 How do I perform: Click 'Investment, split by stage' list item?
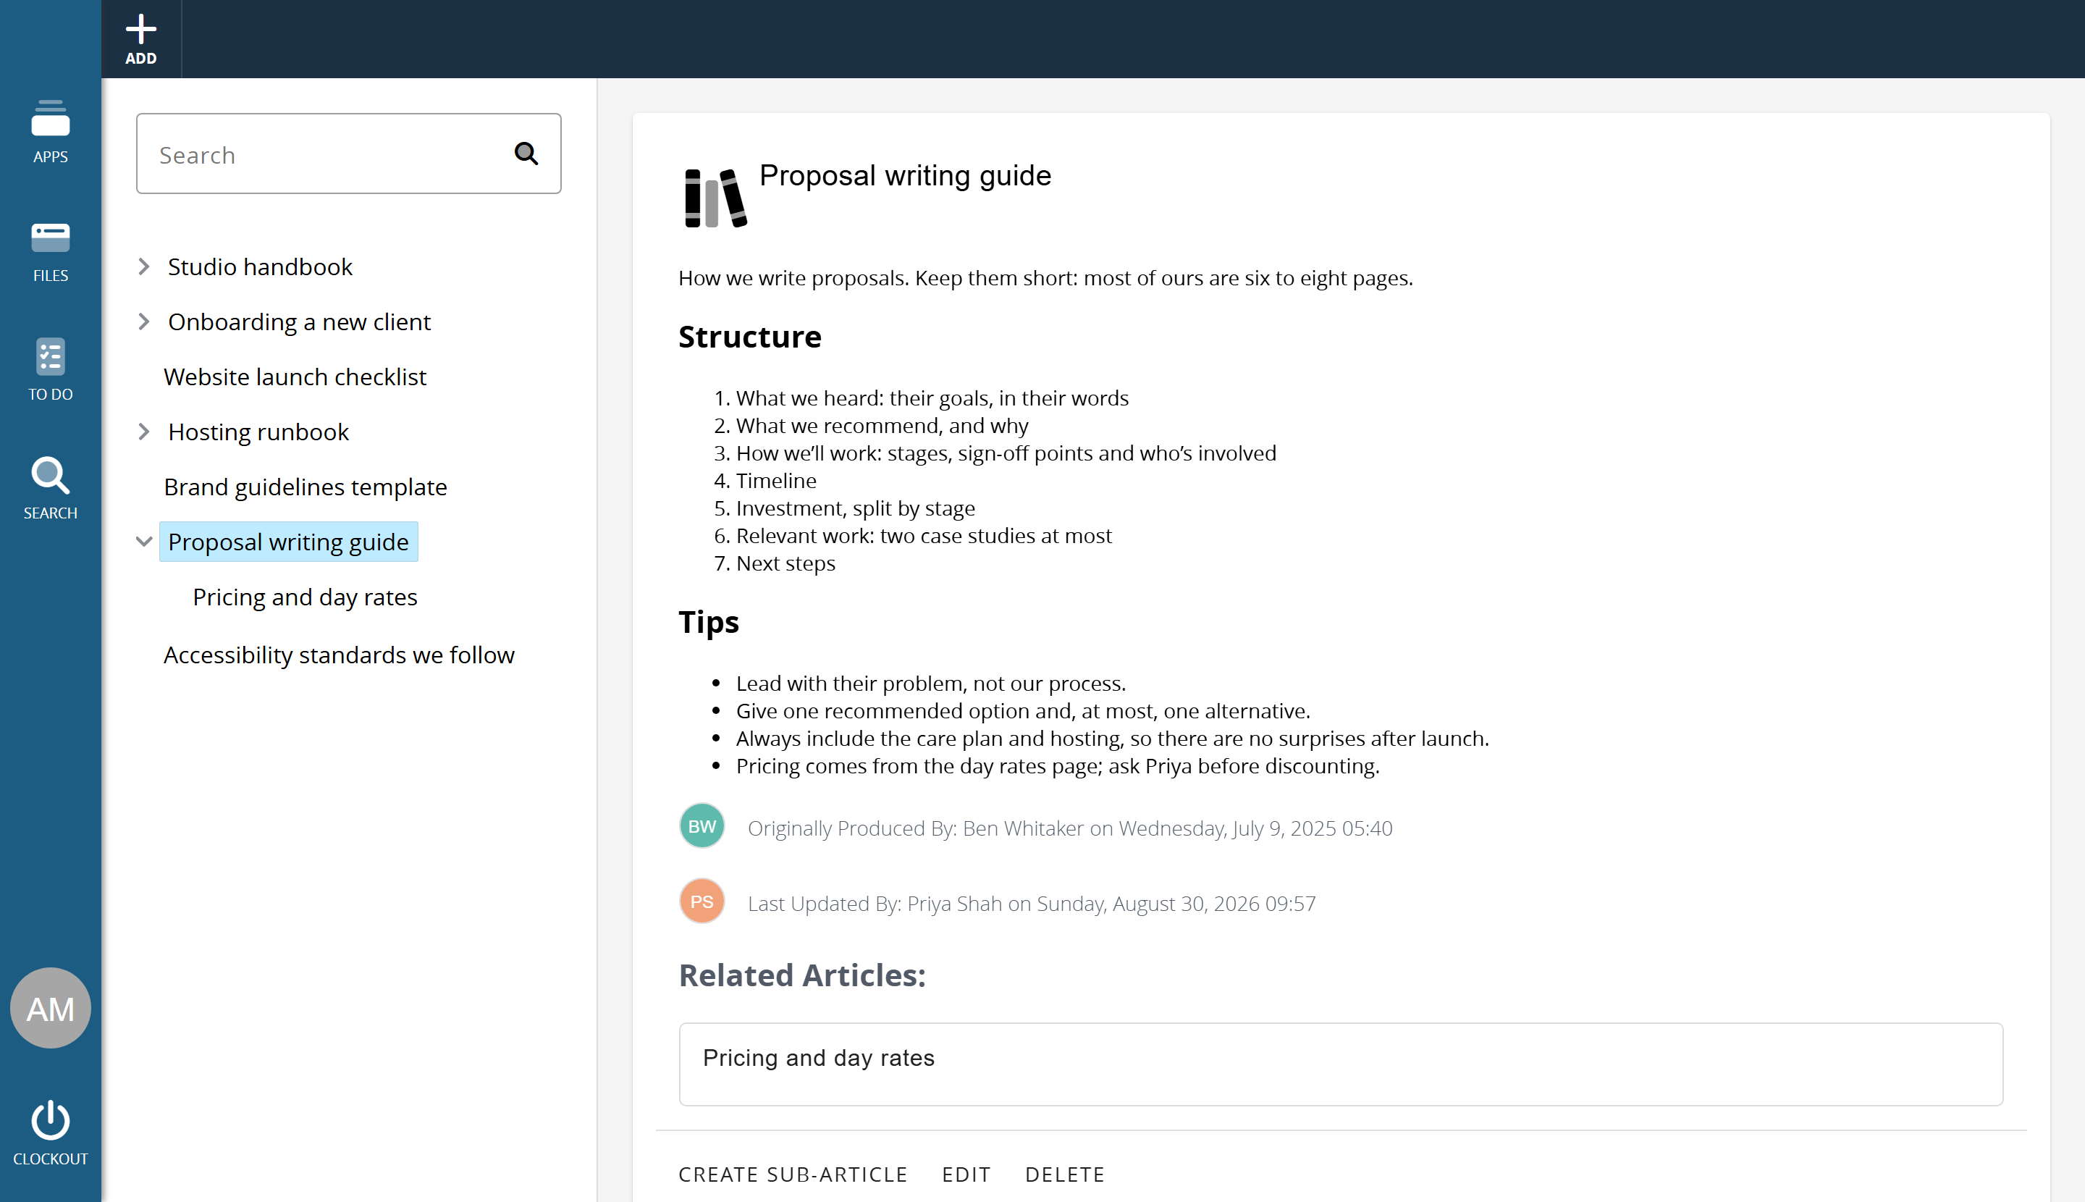(x=855, y=508)
